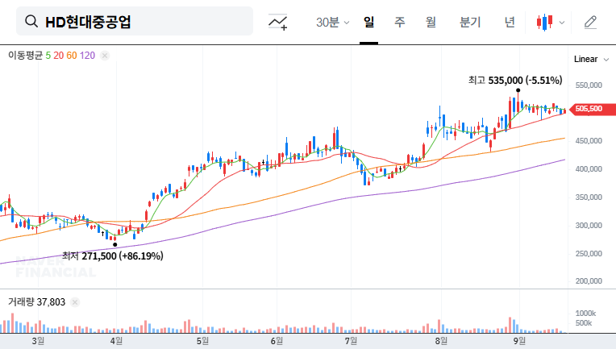Select the 일 daily chart tab

tap(368, 22)
